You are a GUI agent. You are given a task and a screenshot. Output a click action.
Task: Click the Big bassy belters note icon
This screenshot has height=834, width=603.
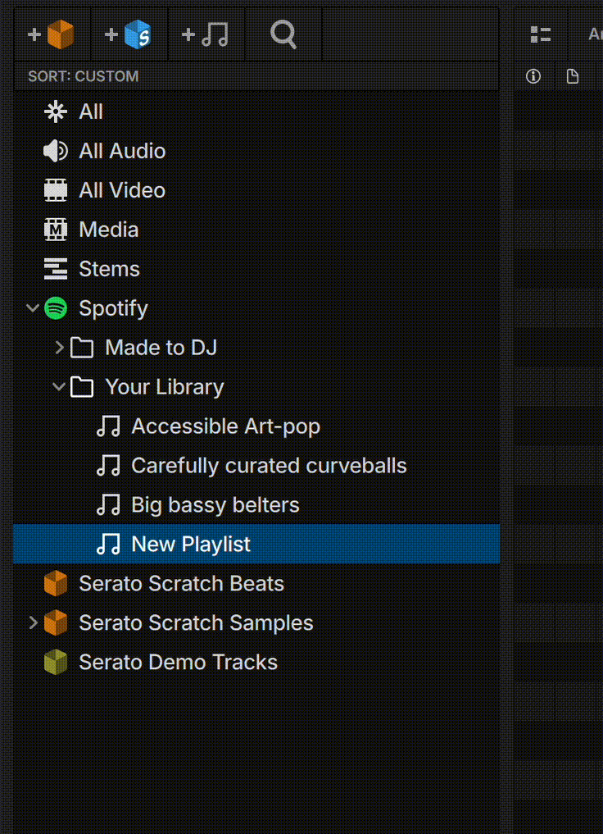(x=108, y=505)
